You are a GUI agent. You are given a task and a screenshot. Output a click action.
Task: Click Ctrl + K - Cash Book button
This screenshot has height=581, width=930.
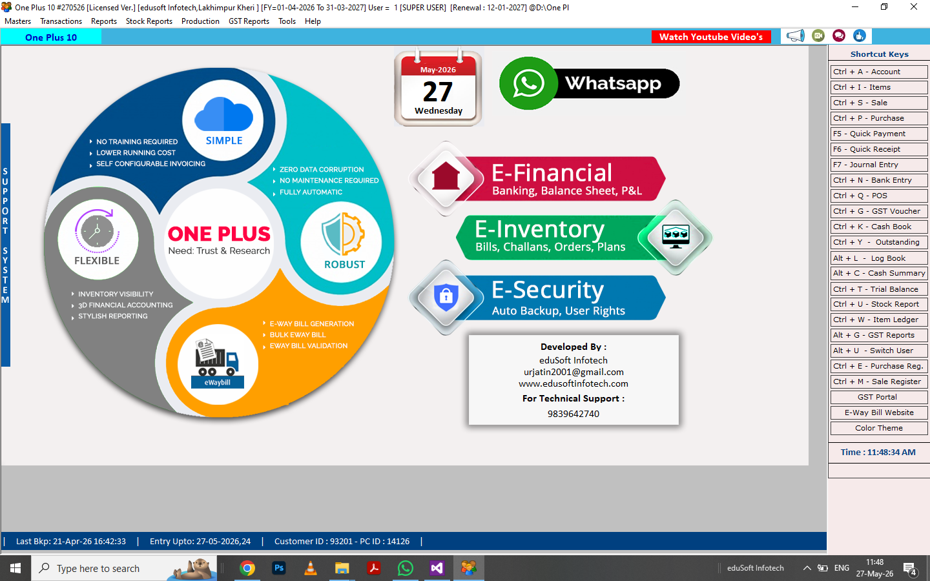tap(879, 227)
